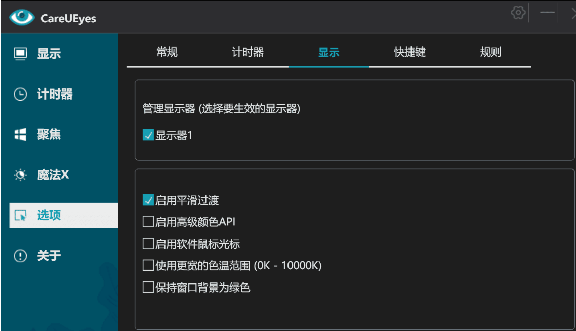Select the 快捷键 tab
The width and height of the screenshot is (576, 331).
(410, 52)
